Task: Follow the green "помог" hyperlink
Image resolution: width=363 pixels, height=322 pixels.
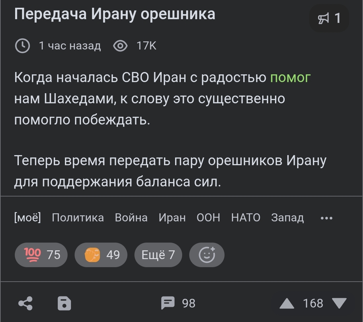Action: (x=290, y=77)
